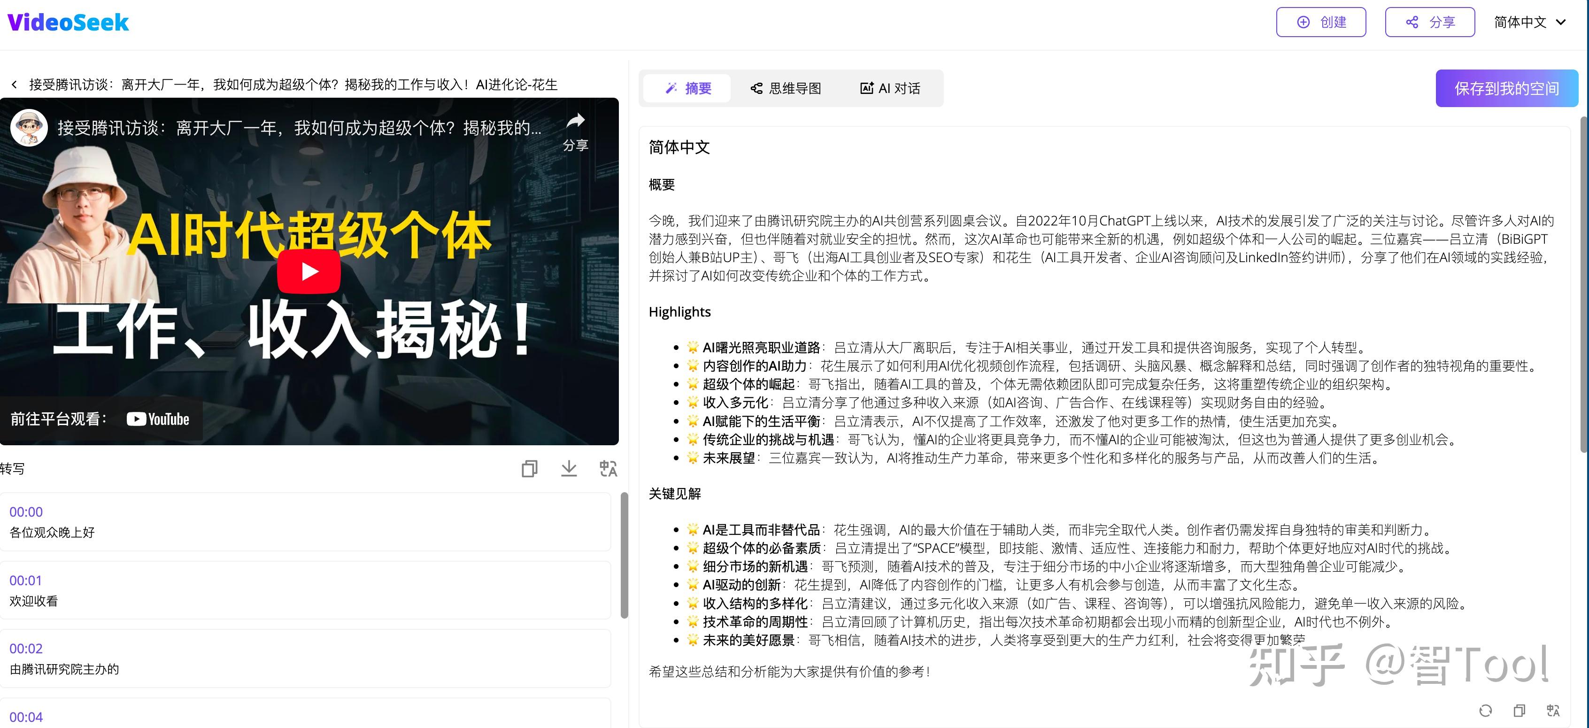Jump to timestamp 00:02

tap(26, 649)
